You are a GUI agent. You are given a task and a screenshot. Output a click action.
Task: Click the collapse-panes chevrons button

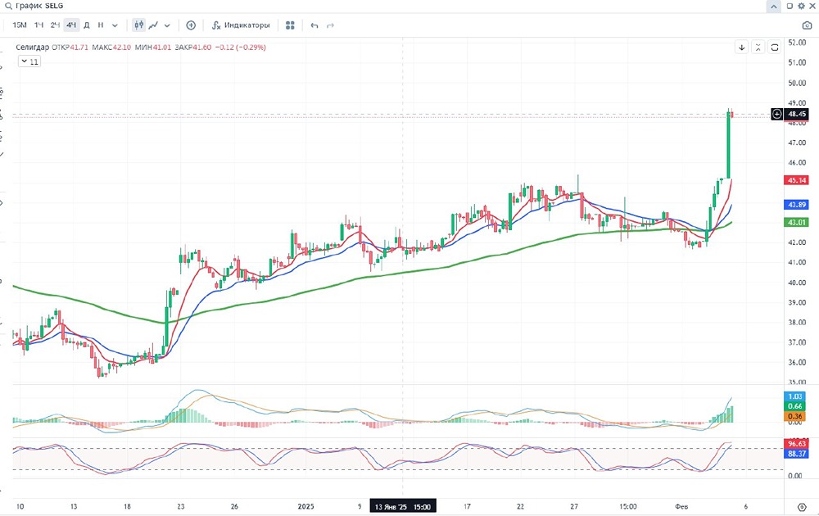point(758,47)
